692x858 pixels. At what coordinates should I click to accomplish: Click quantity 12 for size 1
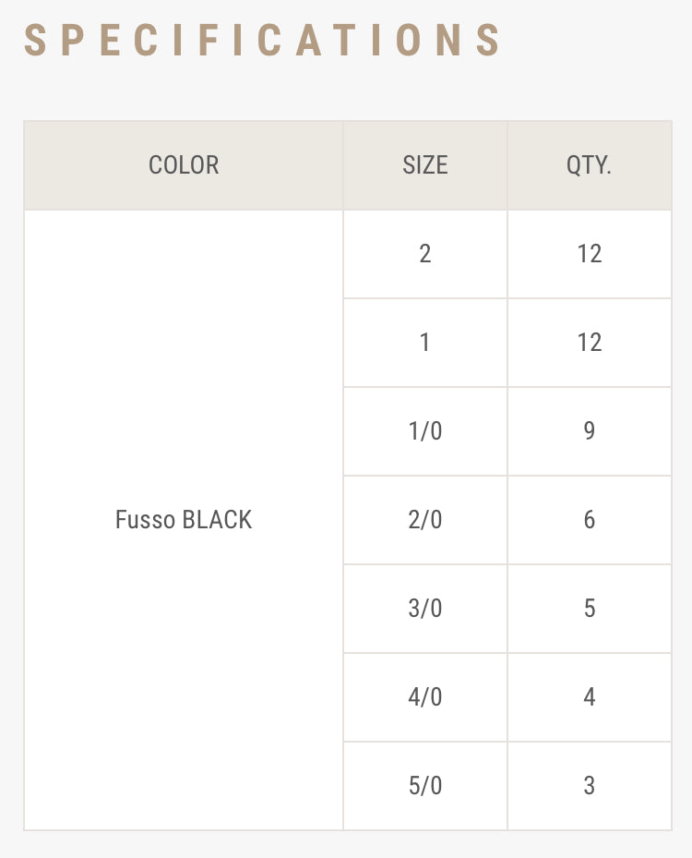pos(590,343)
